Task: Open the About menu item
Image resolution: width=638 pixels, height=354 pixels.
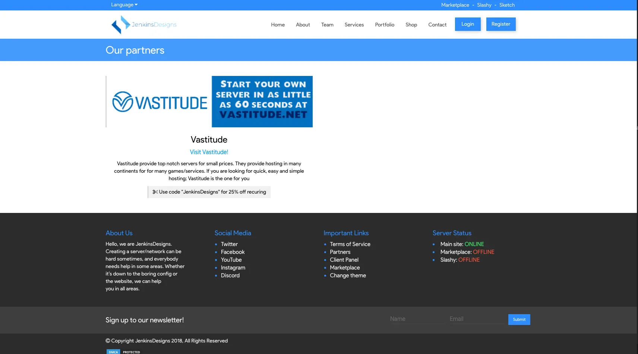Action: click(x=303, y=25)
